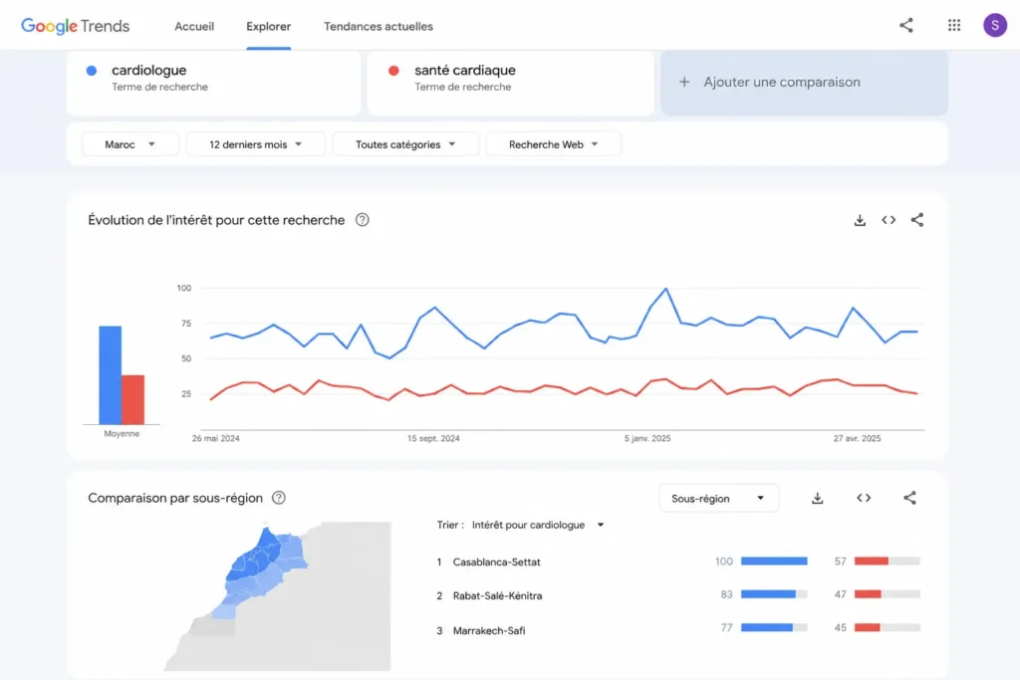Screen dimensions: 1020x680
Task: Open the 12 derniers mois dropdown
Action: click(x=256, y=144)
